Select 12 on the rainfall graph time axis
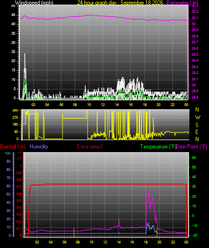The height and width of the screenshot is (248, 209). pos(105,242)
